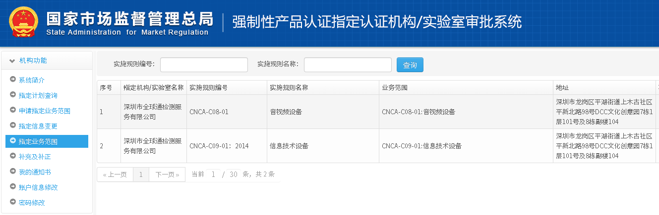This screenshot has width=659, height=215.
Task: Click arrow icon beside 补充及补正
Action: [13, 156]
